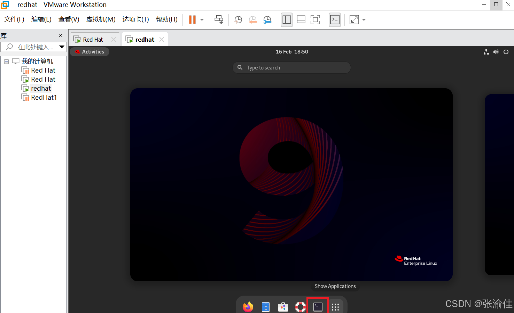Select the main workspace thumbnail
This screenshot has height=313, width=514.
pyautogui.click(x=291, y=184)
